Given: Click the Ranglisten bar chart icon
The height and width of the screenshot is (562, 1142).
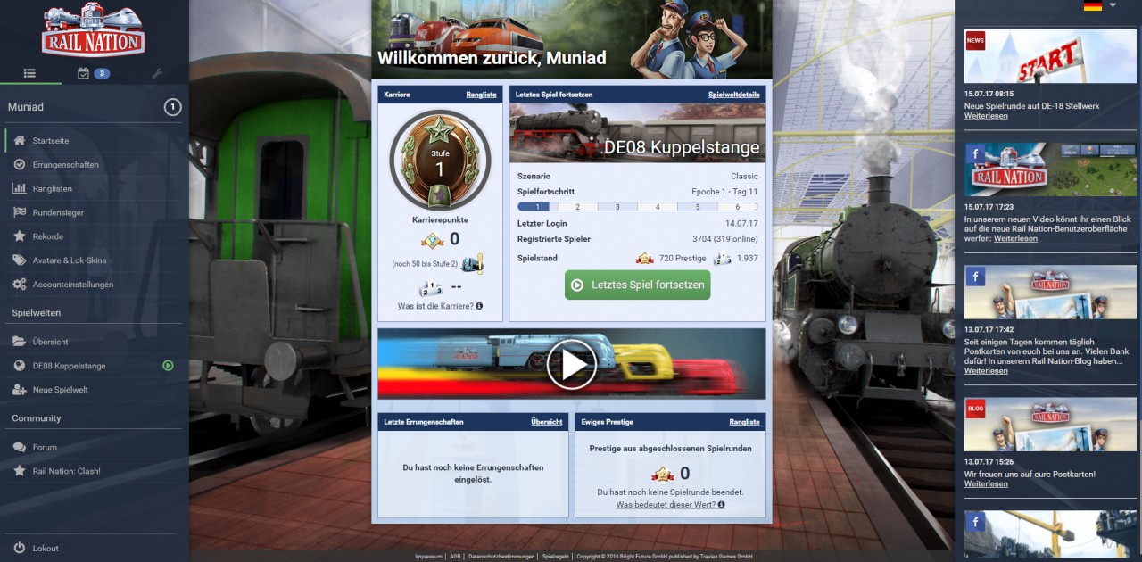Looking at the screenshot, I should click(19, 189).
